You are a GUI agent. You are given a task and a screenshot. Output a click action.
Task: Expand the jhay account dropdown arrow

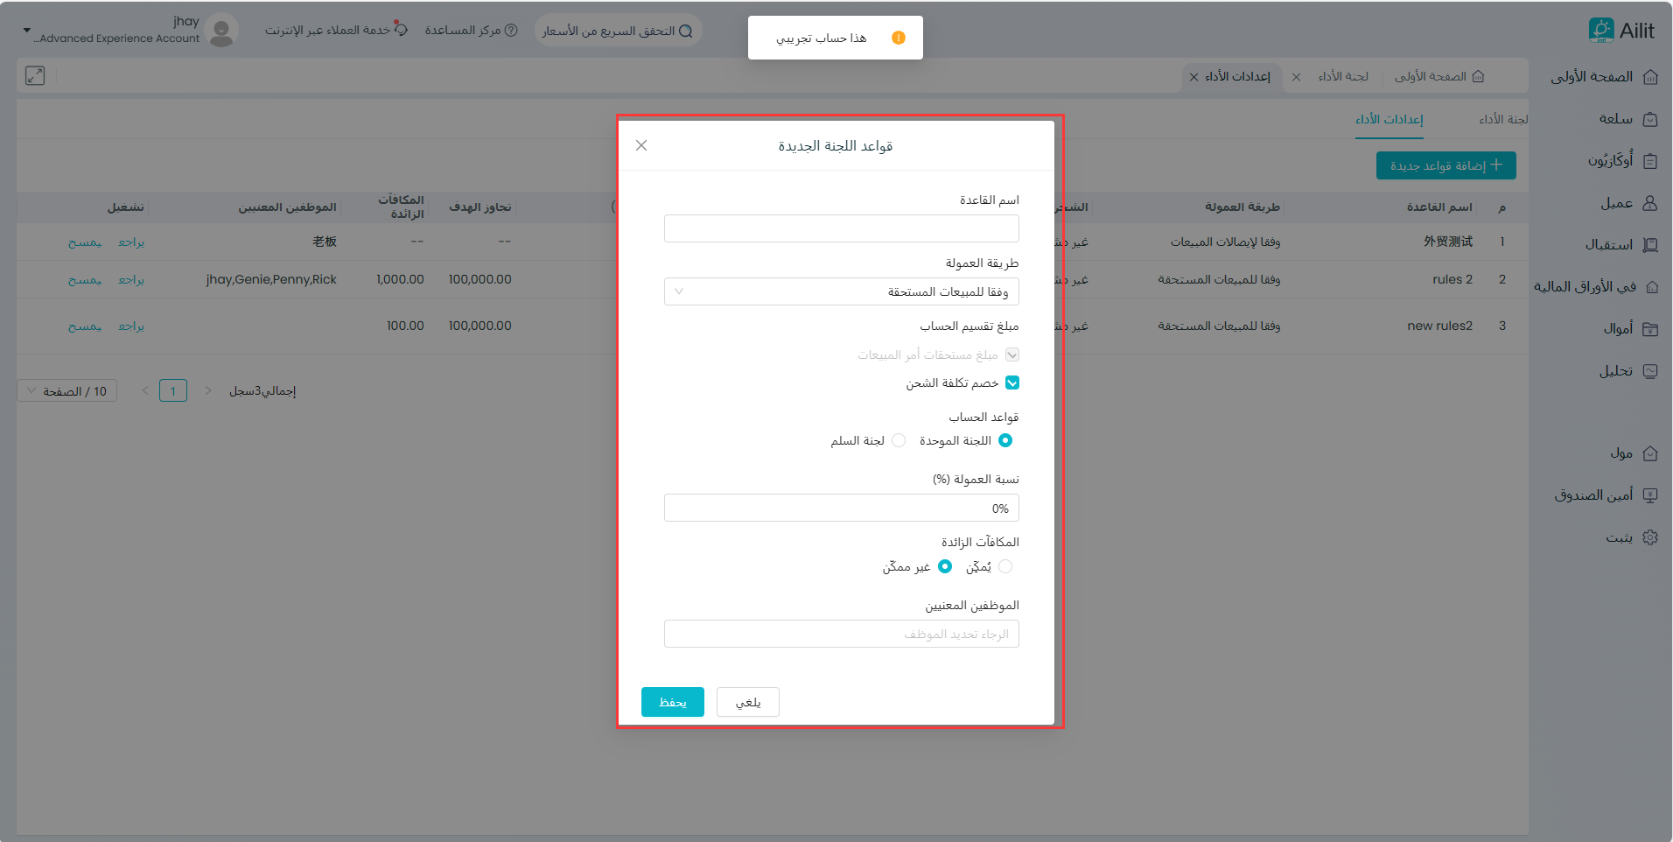(26, 30)
